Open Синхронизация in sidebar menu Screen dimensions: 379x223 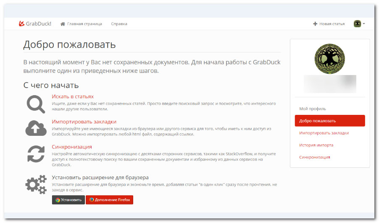[314, 157]
